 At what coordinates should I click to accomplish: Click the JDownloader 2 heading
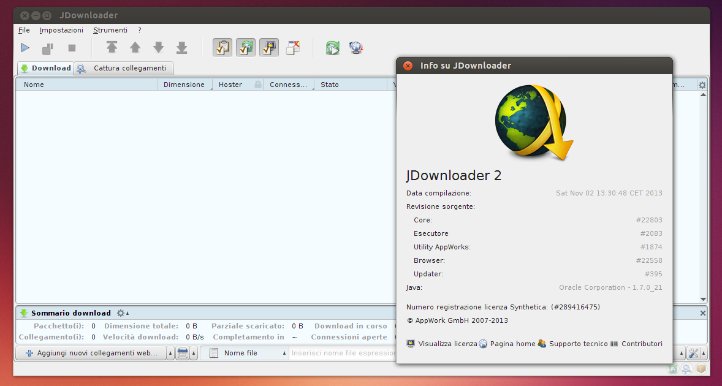(454, 175)
